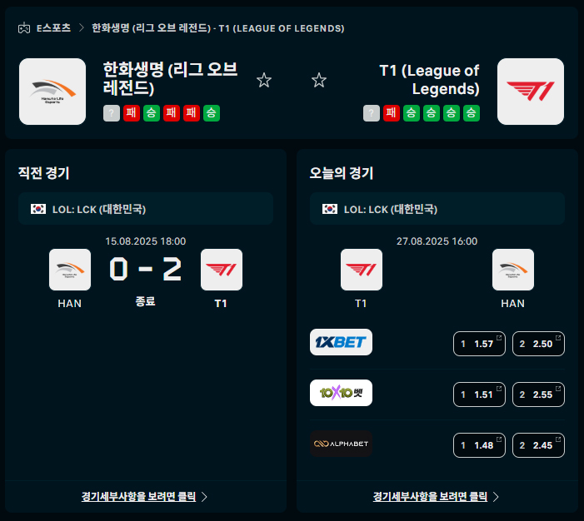Viewport: 584px width, 521px height.
Task: Open the large Hanwha Life Esports logo
Action: 52,92
